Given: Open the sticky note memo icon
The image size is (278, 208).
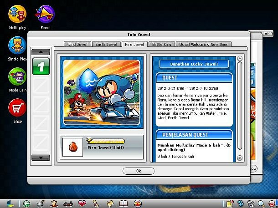Looking at the screenshot, I should (230, 203).
